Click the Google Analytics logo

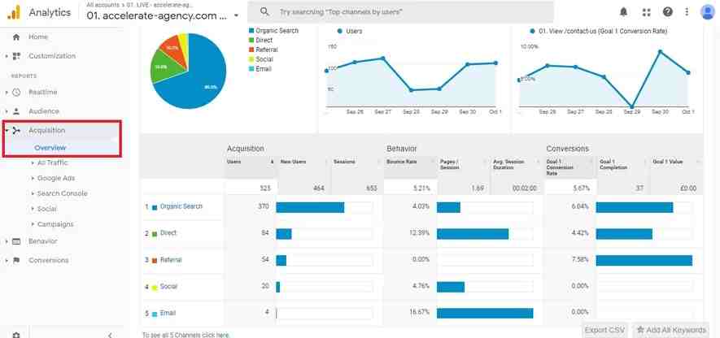14,12
